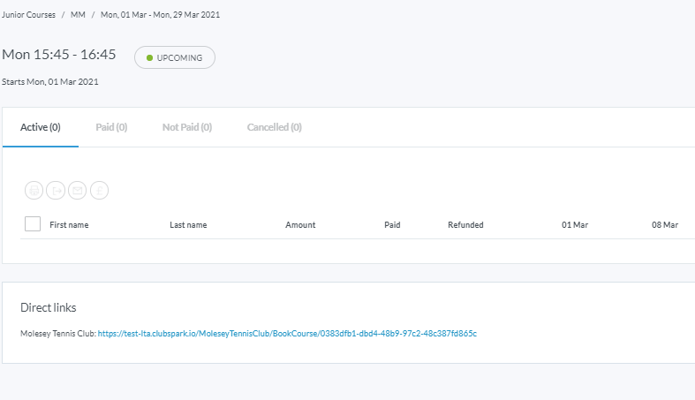Click the print icon button
The height and width of the screenshot is (400, 695).
(x=34, y=190)
